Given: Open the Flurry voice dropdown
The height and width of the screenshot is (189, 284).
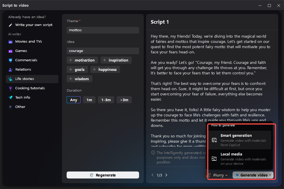Looking at the screenshot, I should (x=218, y=175).
